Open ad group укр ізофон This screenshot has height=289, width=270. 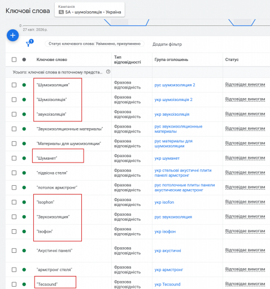165,231
